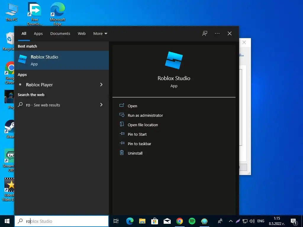Viewport: 303px width, 227px height.
Task: Open the three-dot options menu
Action: tap(217, 33)
